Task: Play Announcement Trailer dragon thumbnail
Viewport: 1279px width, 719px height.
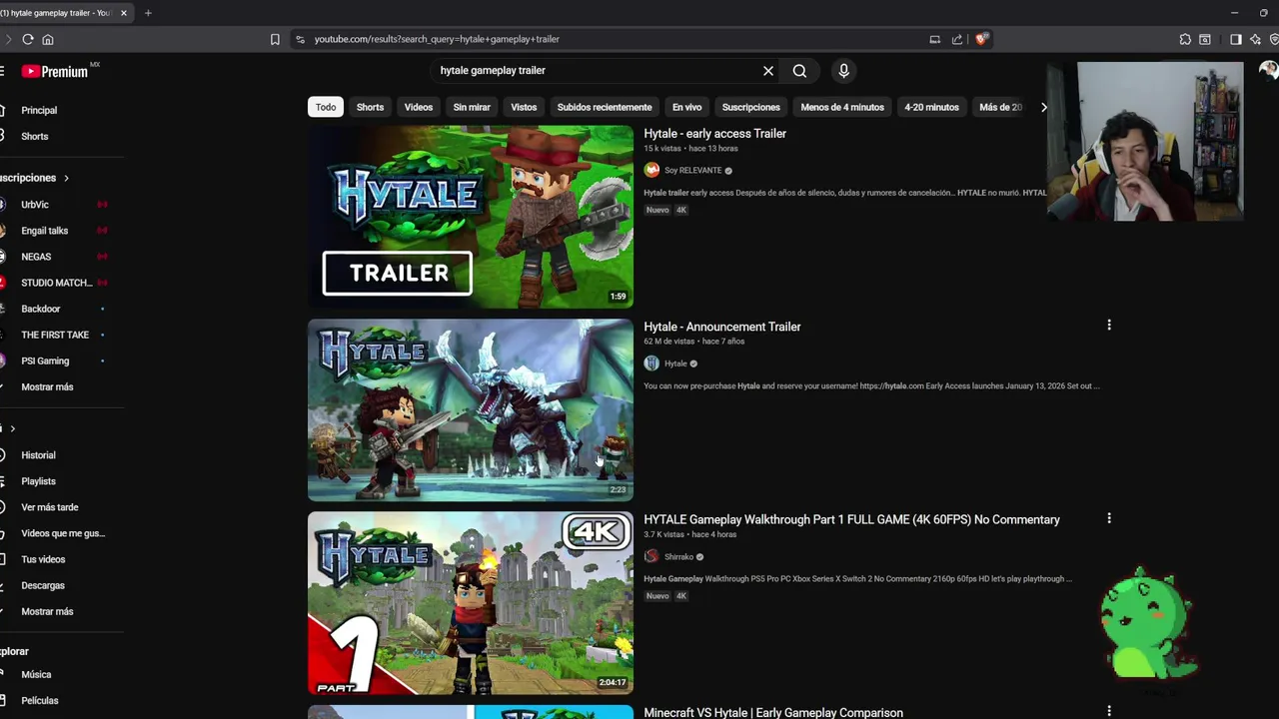Action: pos(471,409)
